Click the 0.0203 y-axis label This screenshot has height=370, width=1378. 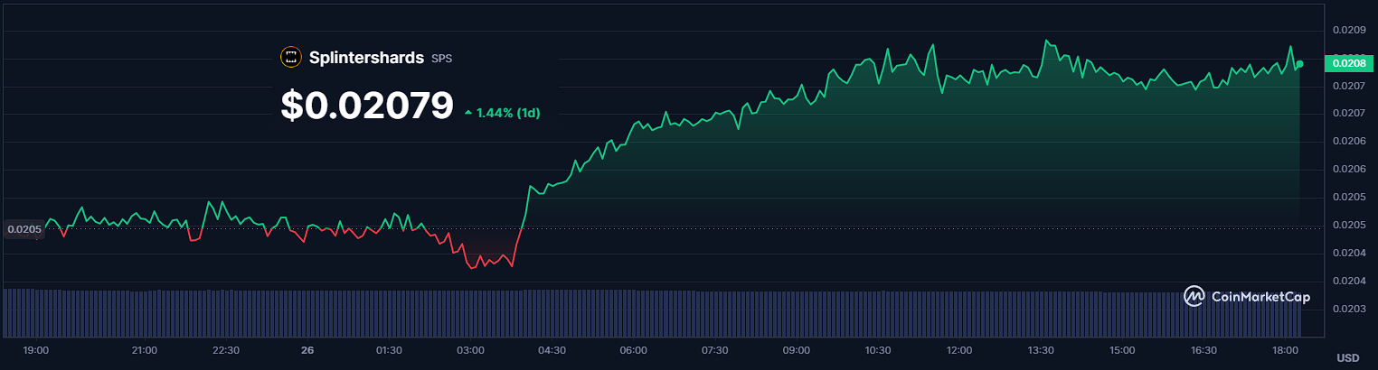tap(1347, 309)
